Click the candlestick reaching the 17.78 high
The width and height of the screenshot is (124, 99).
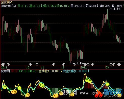pyautogui.click(x=107, y=14)
